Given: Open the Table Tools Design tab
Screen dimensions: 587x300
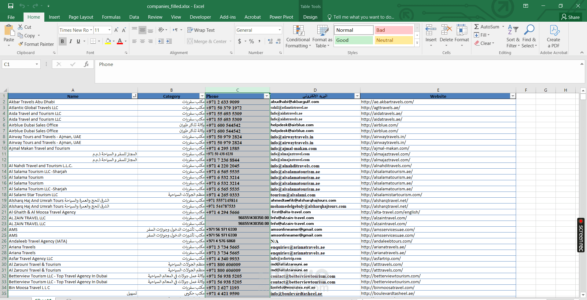Looking at the screenshot, I should (x=310, y=17).
